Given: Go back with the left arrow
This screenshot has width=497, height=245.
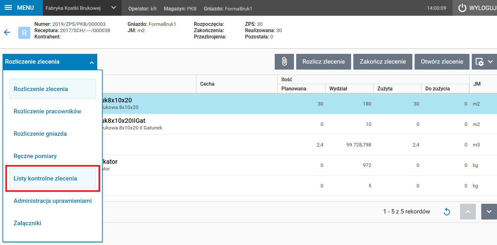Looking at the screenshot, I should [7, 32].
